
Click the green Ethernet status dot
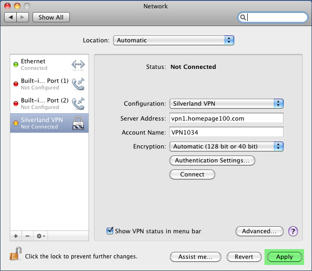click(x=16, y=64)
